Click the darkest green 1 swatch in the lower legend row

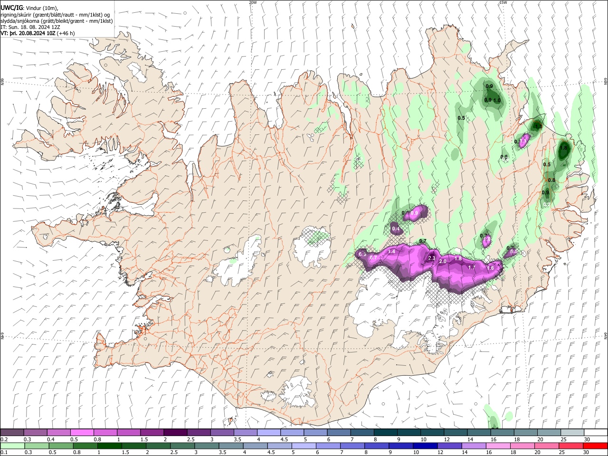point(109,446)
